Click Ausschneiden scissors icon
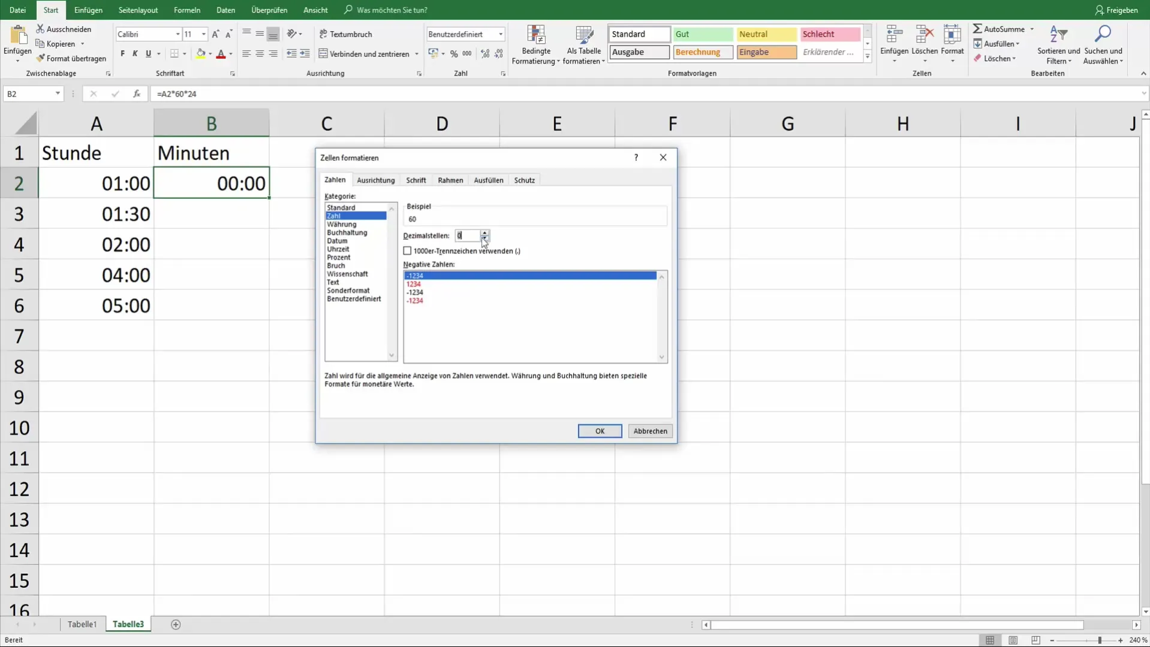Image resolution: width=1150 pixels, height=647 pixels. 40,29
